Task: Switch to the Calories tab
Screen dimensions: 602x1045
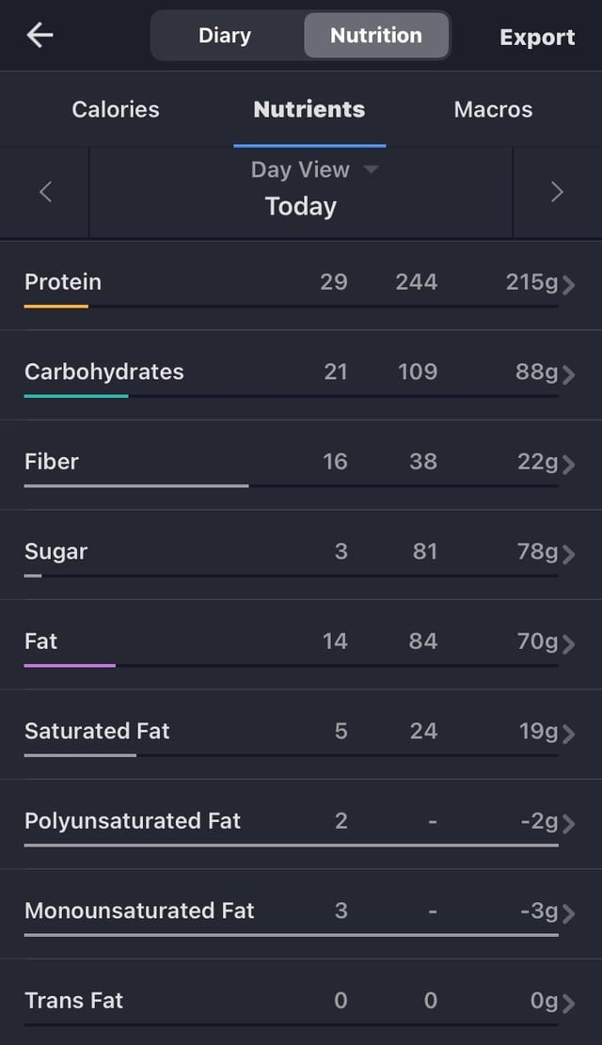Action: coord(116,109)
